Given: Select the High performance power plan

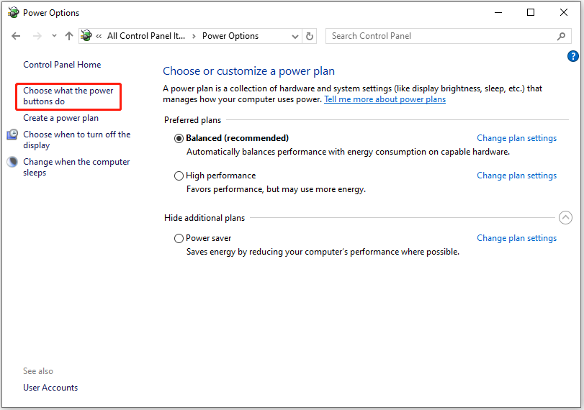Looking at the screenshot, I should point(179,176).
